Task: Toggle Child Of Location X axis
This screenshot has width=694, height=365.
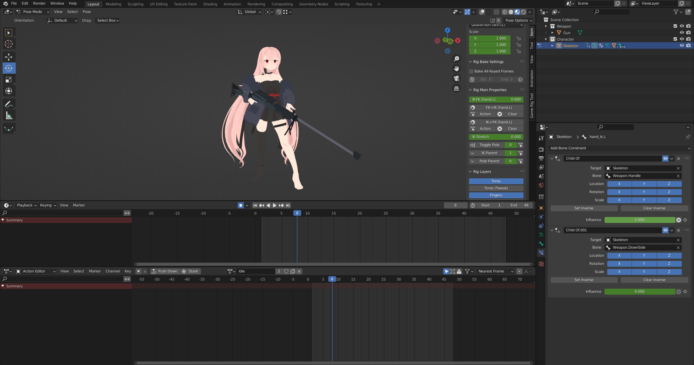Action: (619, 184)
